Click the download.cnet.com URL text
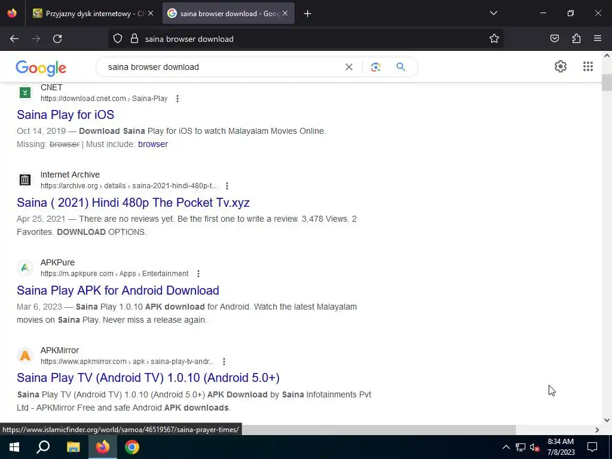 point(104,99)
